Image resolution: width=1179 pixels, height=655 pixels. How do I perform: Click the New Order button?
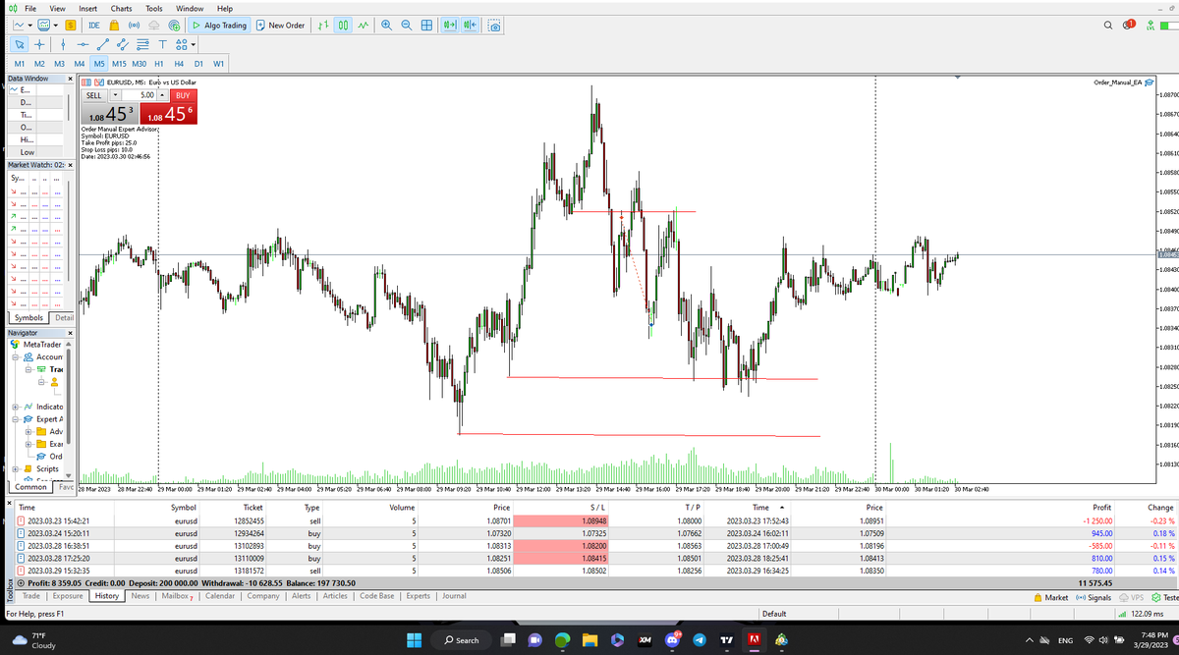click(x=280, y=25)
